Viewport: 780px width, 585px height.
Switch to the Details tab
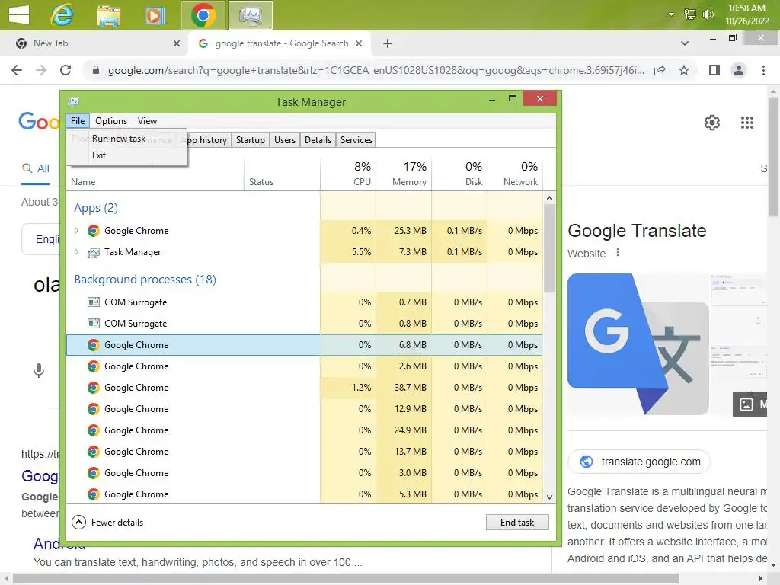click(x=318, y=140)
